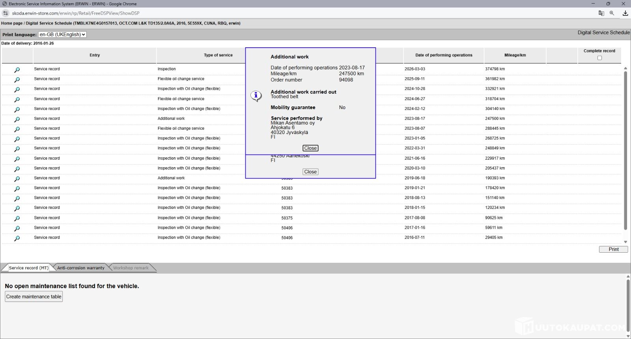
Task: Click the Print button
Action: click(613, 249)
